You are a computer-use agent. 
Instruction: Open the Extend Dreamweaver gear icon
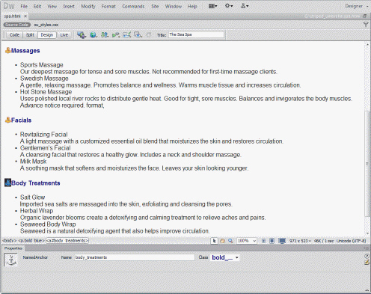point(229,6)
